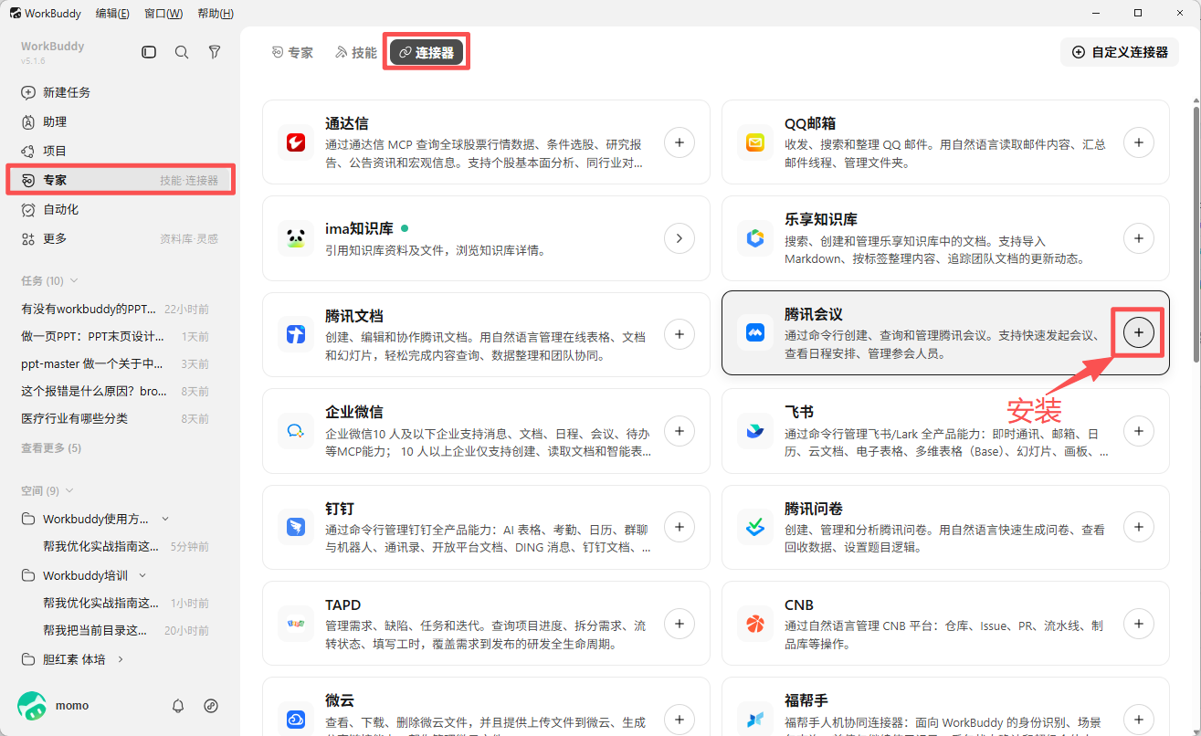Open 更多 in the sidebar
The image size is (1201, 736).
(x=121, y=238)
